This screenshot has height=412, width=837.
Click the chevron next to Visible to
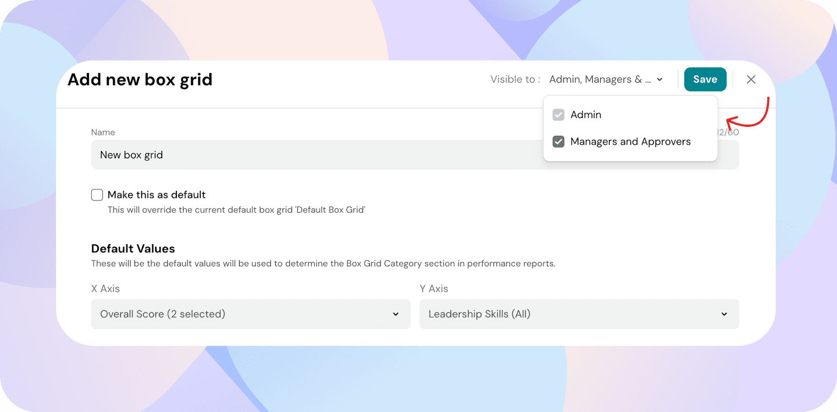pos(660,79)
